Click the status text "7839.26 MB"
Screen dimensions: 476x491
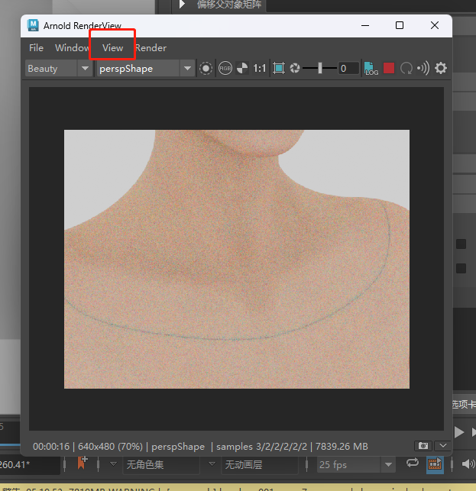pyautogui.click(x=342, y=446)
